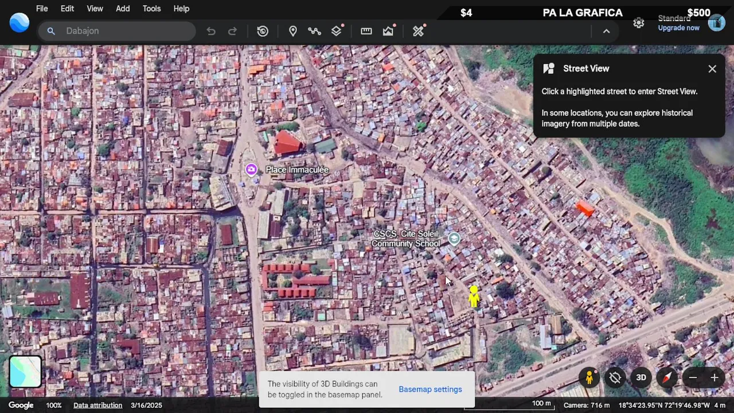Toggle Street View pegman button

pos(589,377)
